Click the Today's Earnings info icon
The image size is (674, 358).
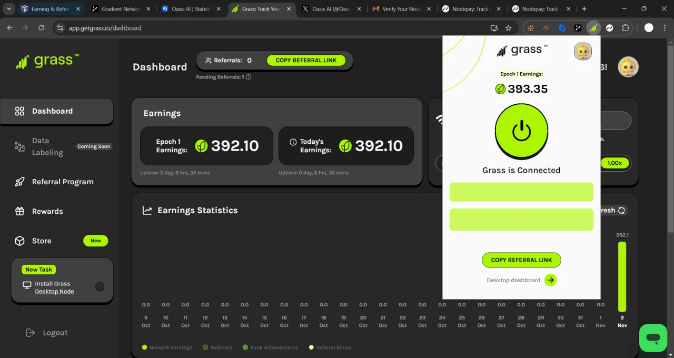293,142
